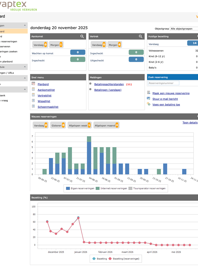Select the Aankomstlijst list icon
This screenshot has width=198, height=270.
tap(33, 89)
